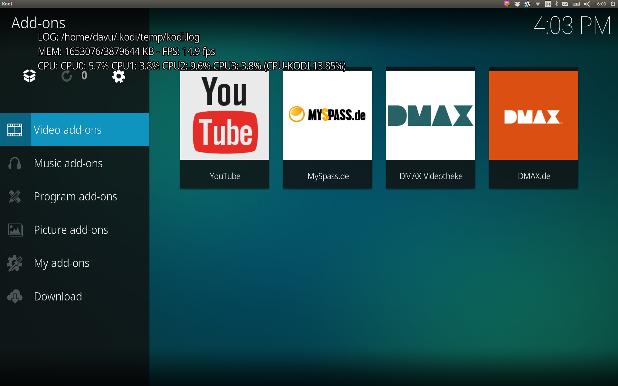Screen dimensions: 618x386
Task: Open the Wi-Fi network indicator
Action: pyautogui.click(x=538, y=4)
